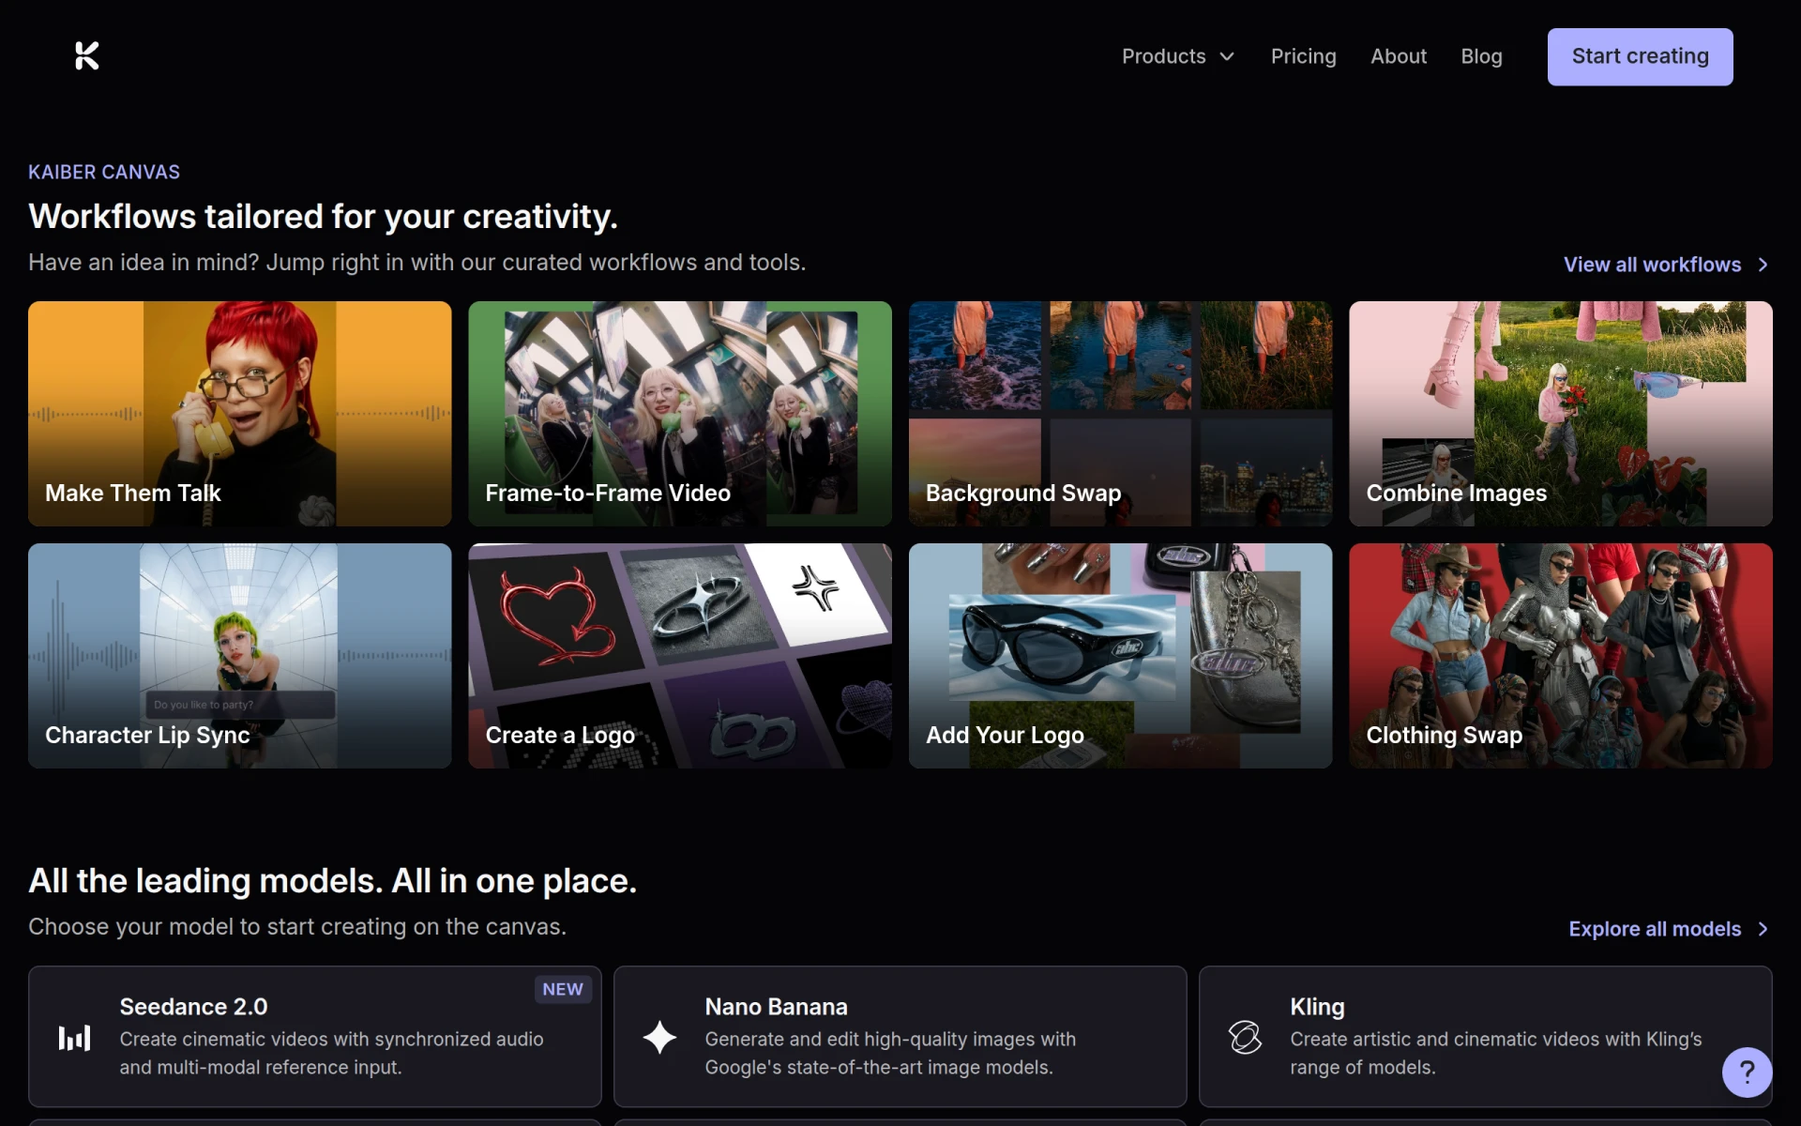Click arrow next to Explore all models
Viewport: 1801px width, 1126px height.
(x=1763, y=929)
